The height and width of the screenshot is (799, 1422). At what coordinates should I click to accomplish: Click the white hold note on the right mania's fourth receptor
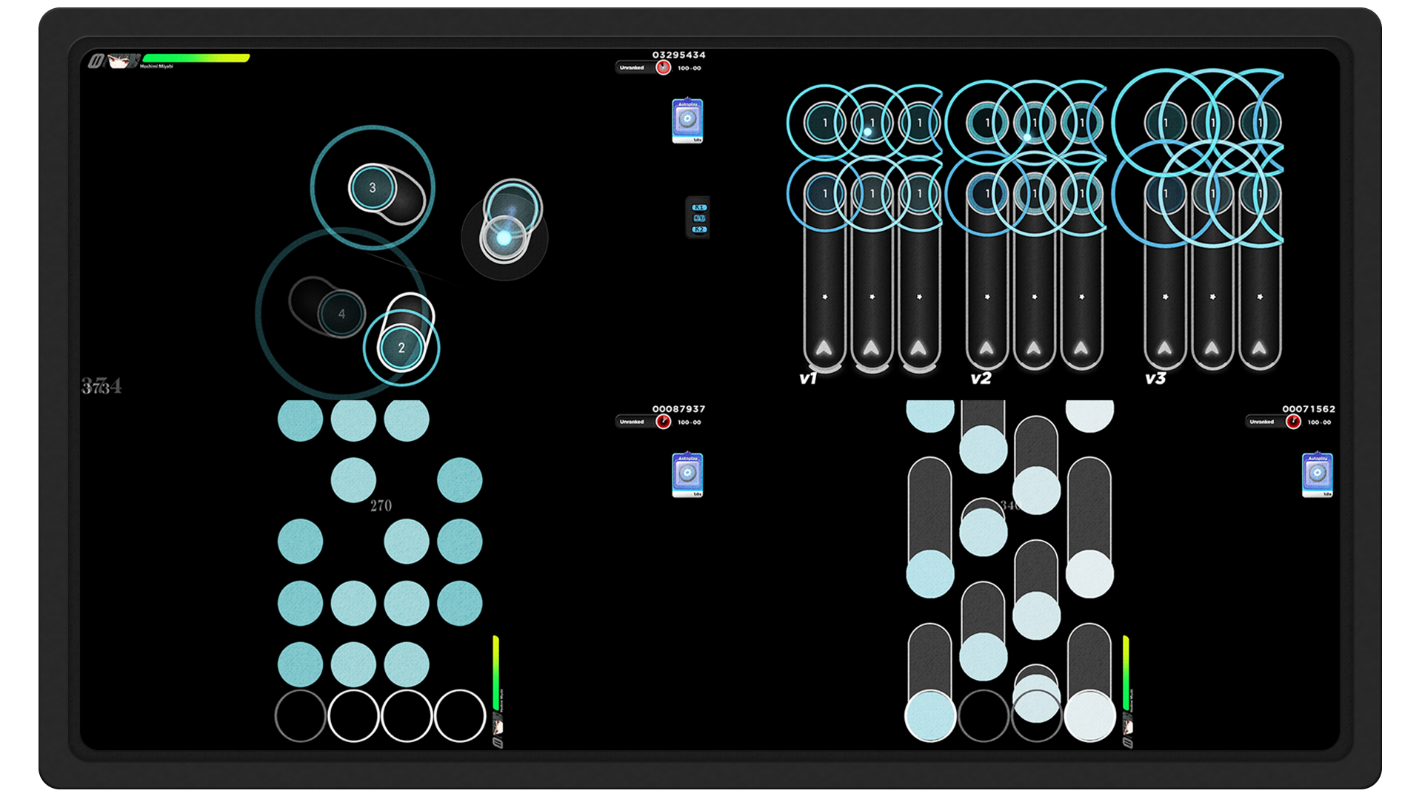click(x=1089, y=715)
